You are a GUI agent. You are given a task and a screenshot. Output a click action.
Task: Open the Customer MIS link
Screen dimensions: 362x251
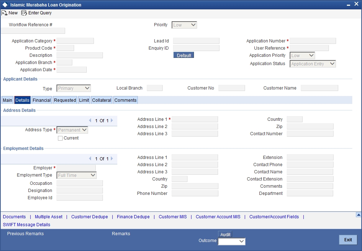point(173,216)
